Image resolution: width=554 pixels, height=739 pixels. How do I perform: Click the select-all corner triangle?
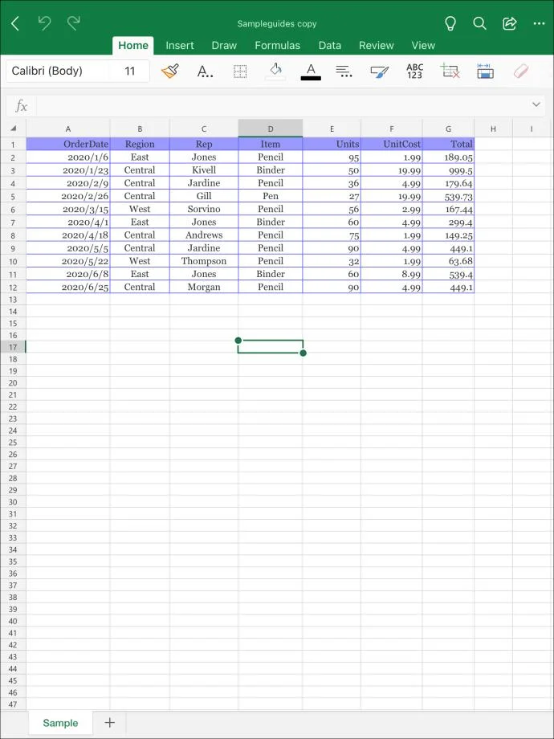(x=13, y=129)
